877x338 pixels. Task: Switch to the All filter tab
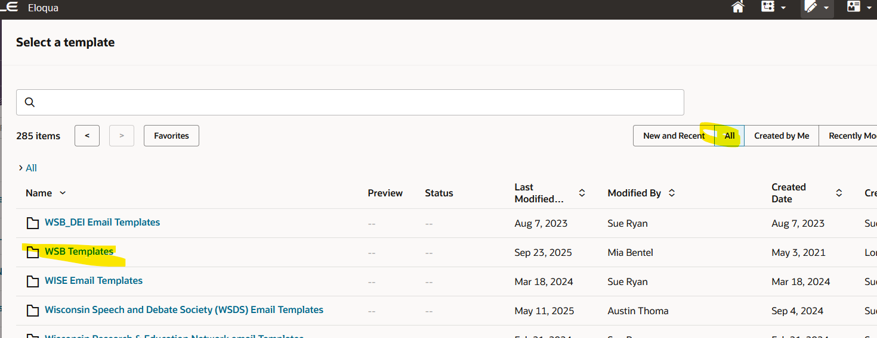730,136
